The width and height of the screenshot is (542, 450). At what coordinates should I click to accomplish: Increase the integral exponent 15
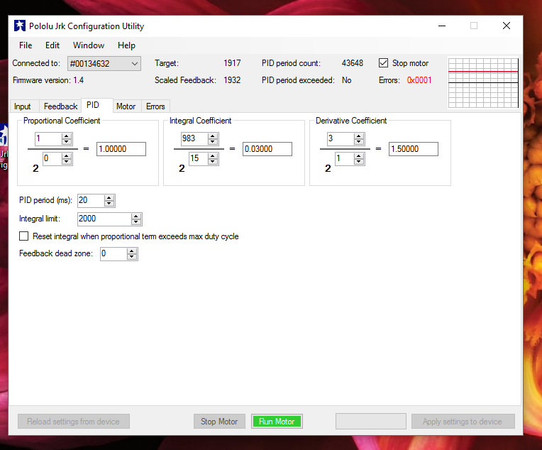point(213,156)
